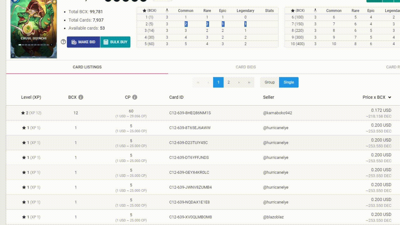The width and height of the screenshot is (400, 225).
Task: Click the previous page arrow
Action: pyautogui.click(x=208, y=82)
